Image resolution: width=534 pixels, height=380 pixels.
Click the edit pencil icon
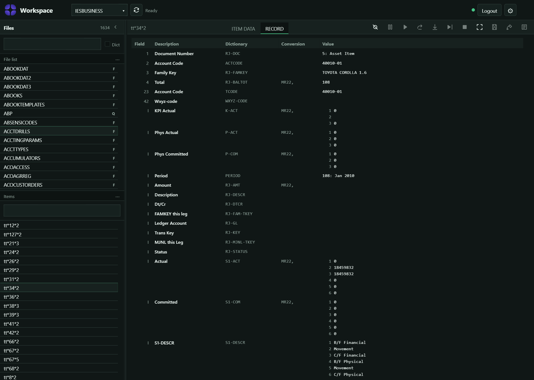(x=509, y=27)
